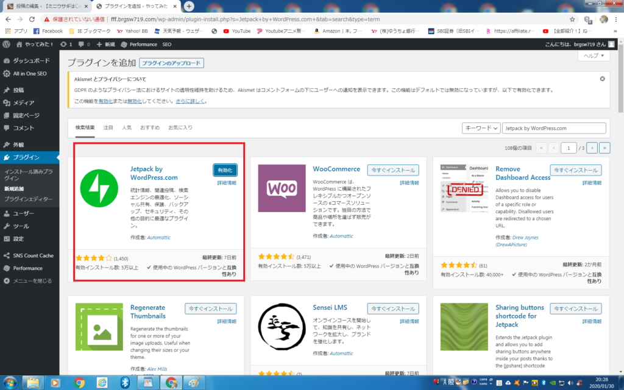Switch to the おすすめ tab
Image resolution: width=624 pixels, height=390 pixels.
(x=149, y=127)
